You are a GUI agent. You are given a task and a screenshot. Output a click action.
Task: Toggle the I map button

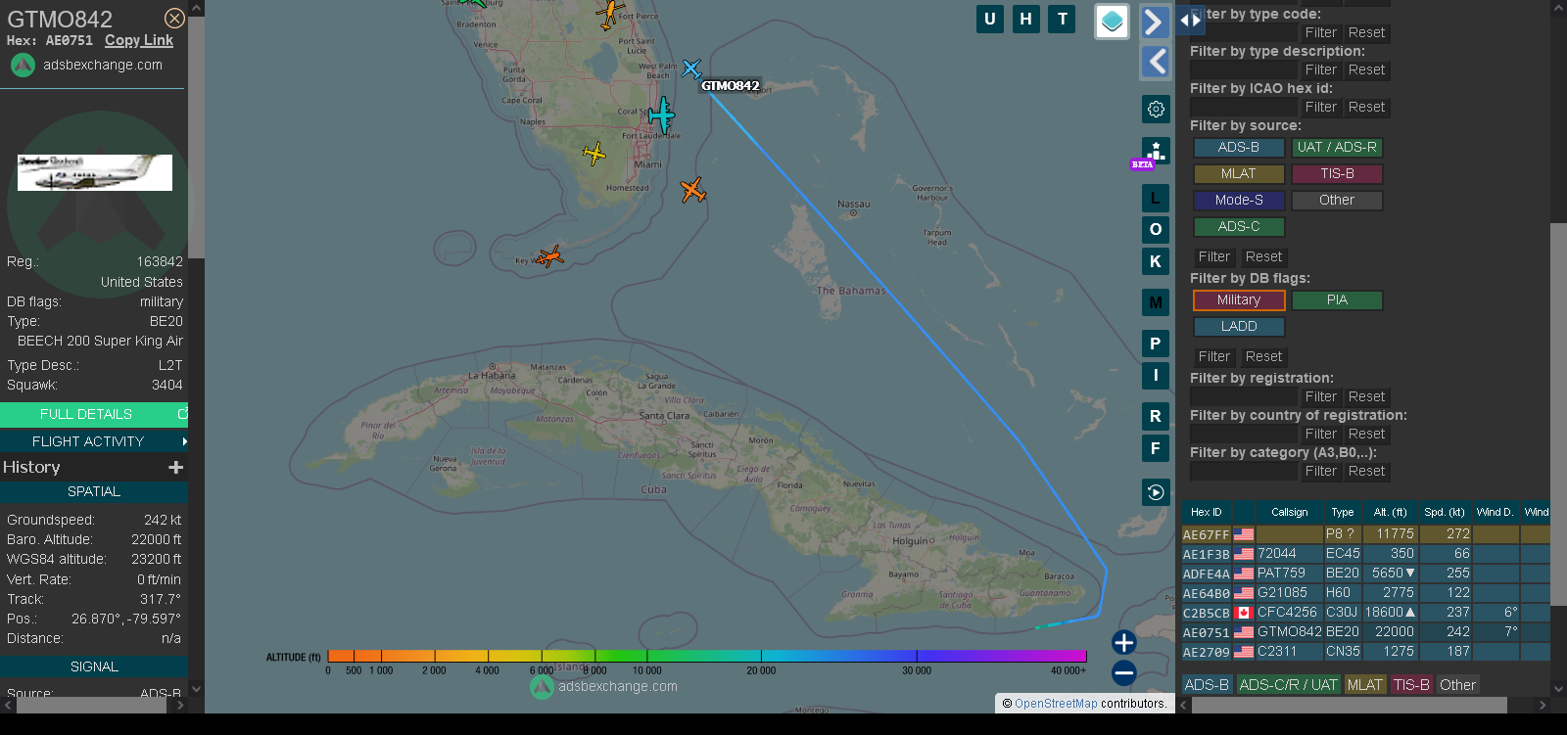1156,375
